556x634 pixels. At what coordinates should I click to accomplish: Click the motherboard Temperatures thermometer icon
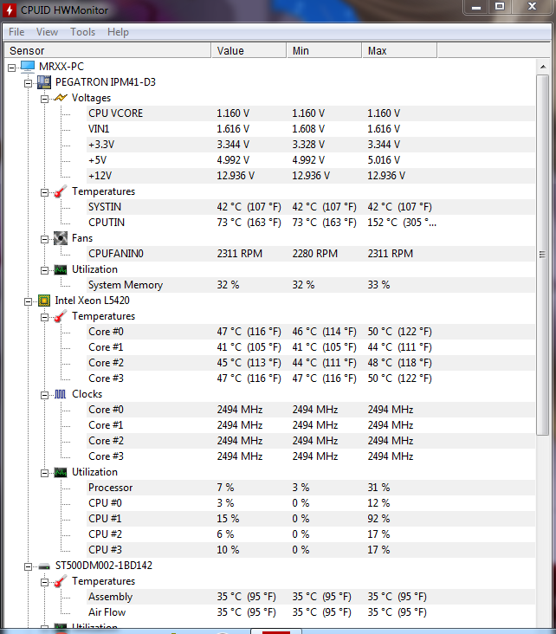click(61, 191)
